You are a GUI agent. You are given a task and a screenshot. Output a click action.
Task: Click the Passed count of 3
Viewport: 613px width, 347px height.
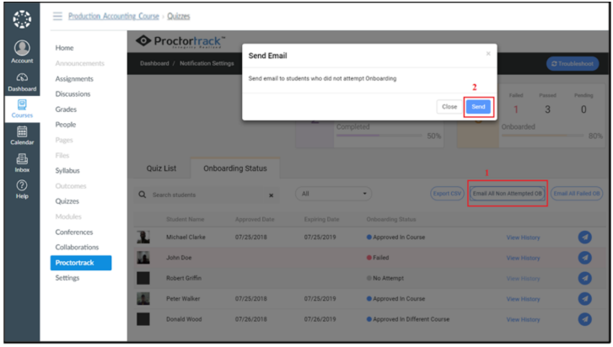coord(547,109)
